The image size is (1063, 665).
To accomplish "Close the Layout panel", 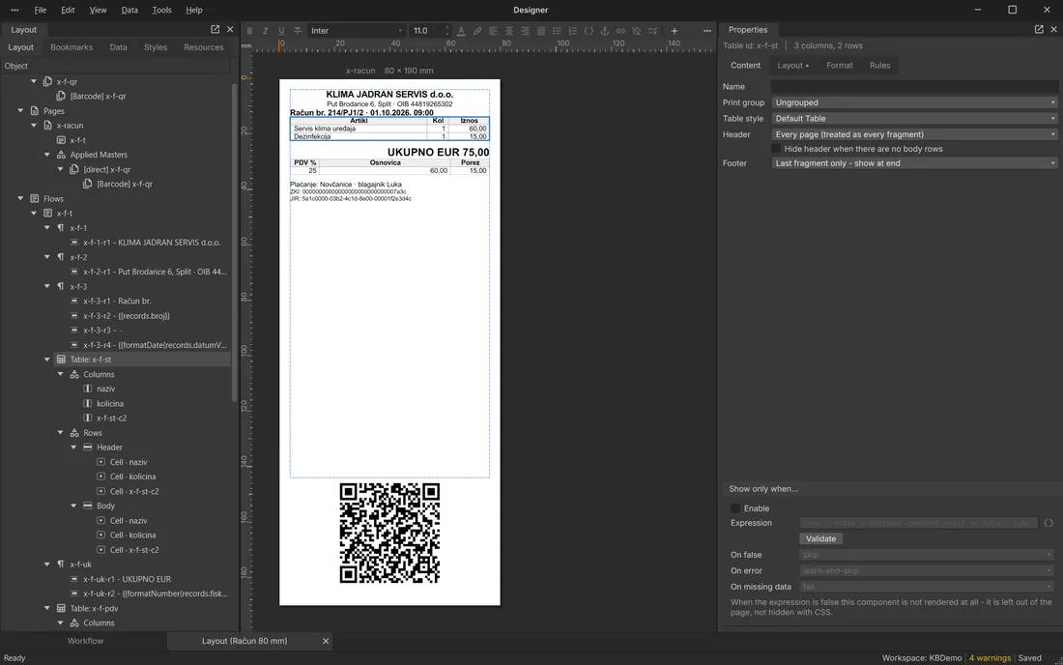I will pyautogui.click(x=230, y=29).
